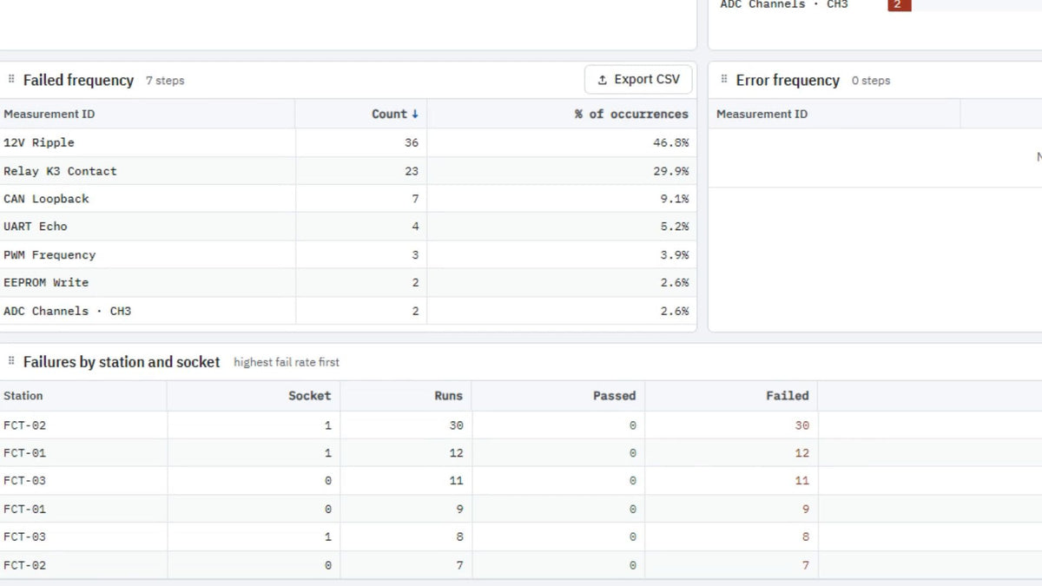Viewport: 1042px width, 586px height.
Task: Select the FCT-01 station with 9 runs
Action: click(x=25, y=509)
